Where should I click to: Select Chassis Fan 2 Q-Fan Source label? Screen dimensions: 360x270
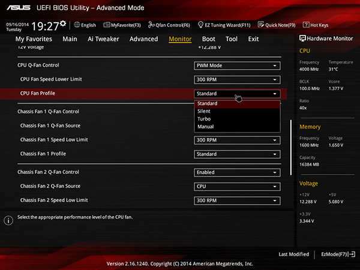point(50,186)
